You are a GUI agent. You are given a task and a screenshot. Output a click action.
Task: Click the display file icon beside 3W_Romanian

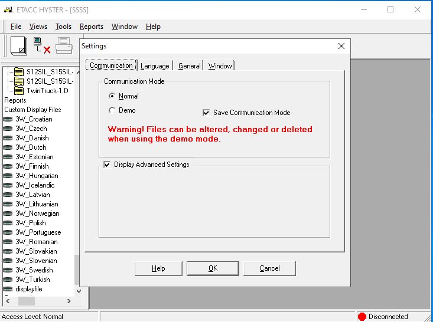pyautogui.click(x=8, y=242)
